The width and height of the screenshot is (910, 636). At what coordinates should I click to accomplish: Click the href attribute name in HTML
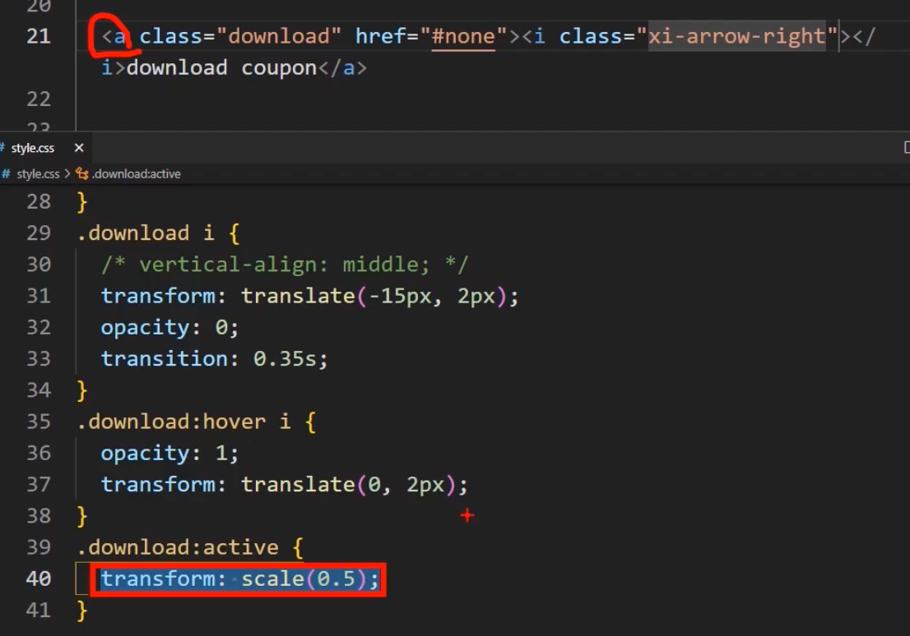pyautogui.click(x=380, y=36)
